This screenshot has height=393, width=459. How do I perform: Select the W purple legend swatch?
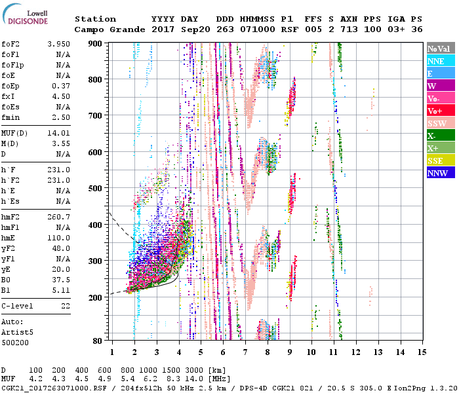tap(441, 86)
